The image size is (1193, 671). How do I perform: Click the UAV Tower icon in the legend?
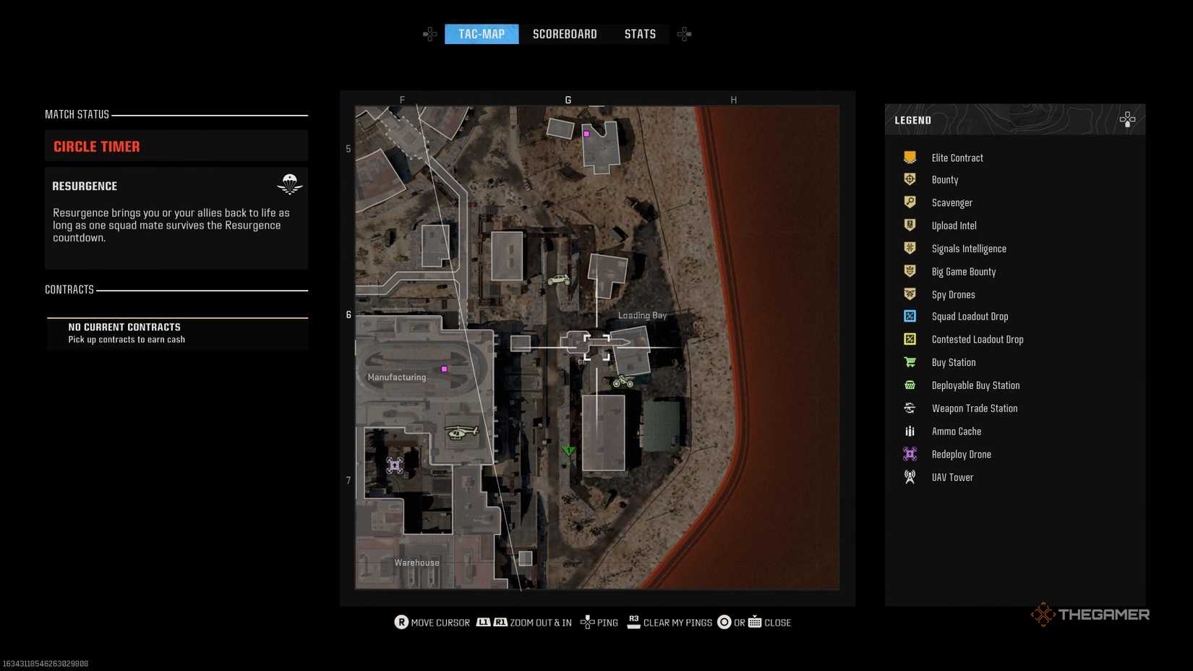point(910,476)
